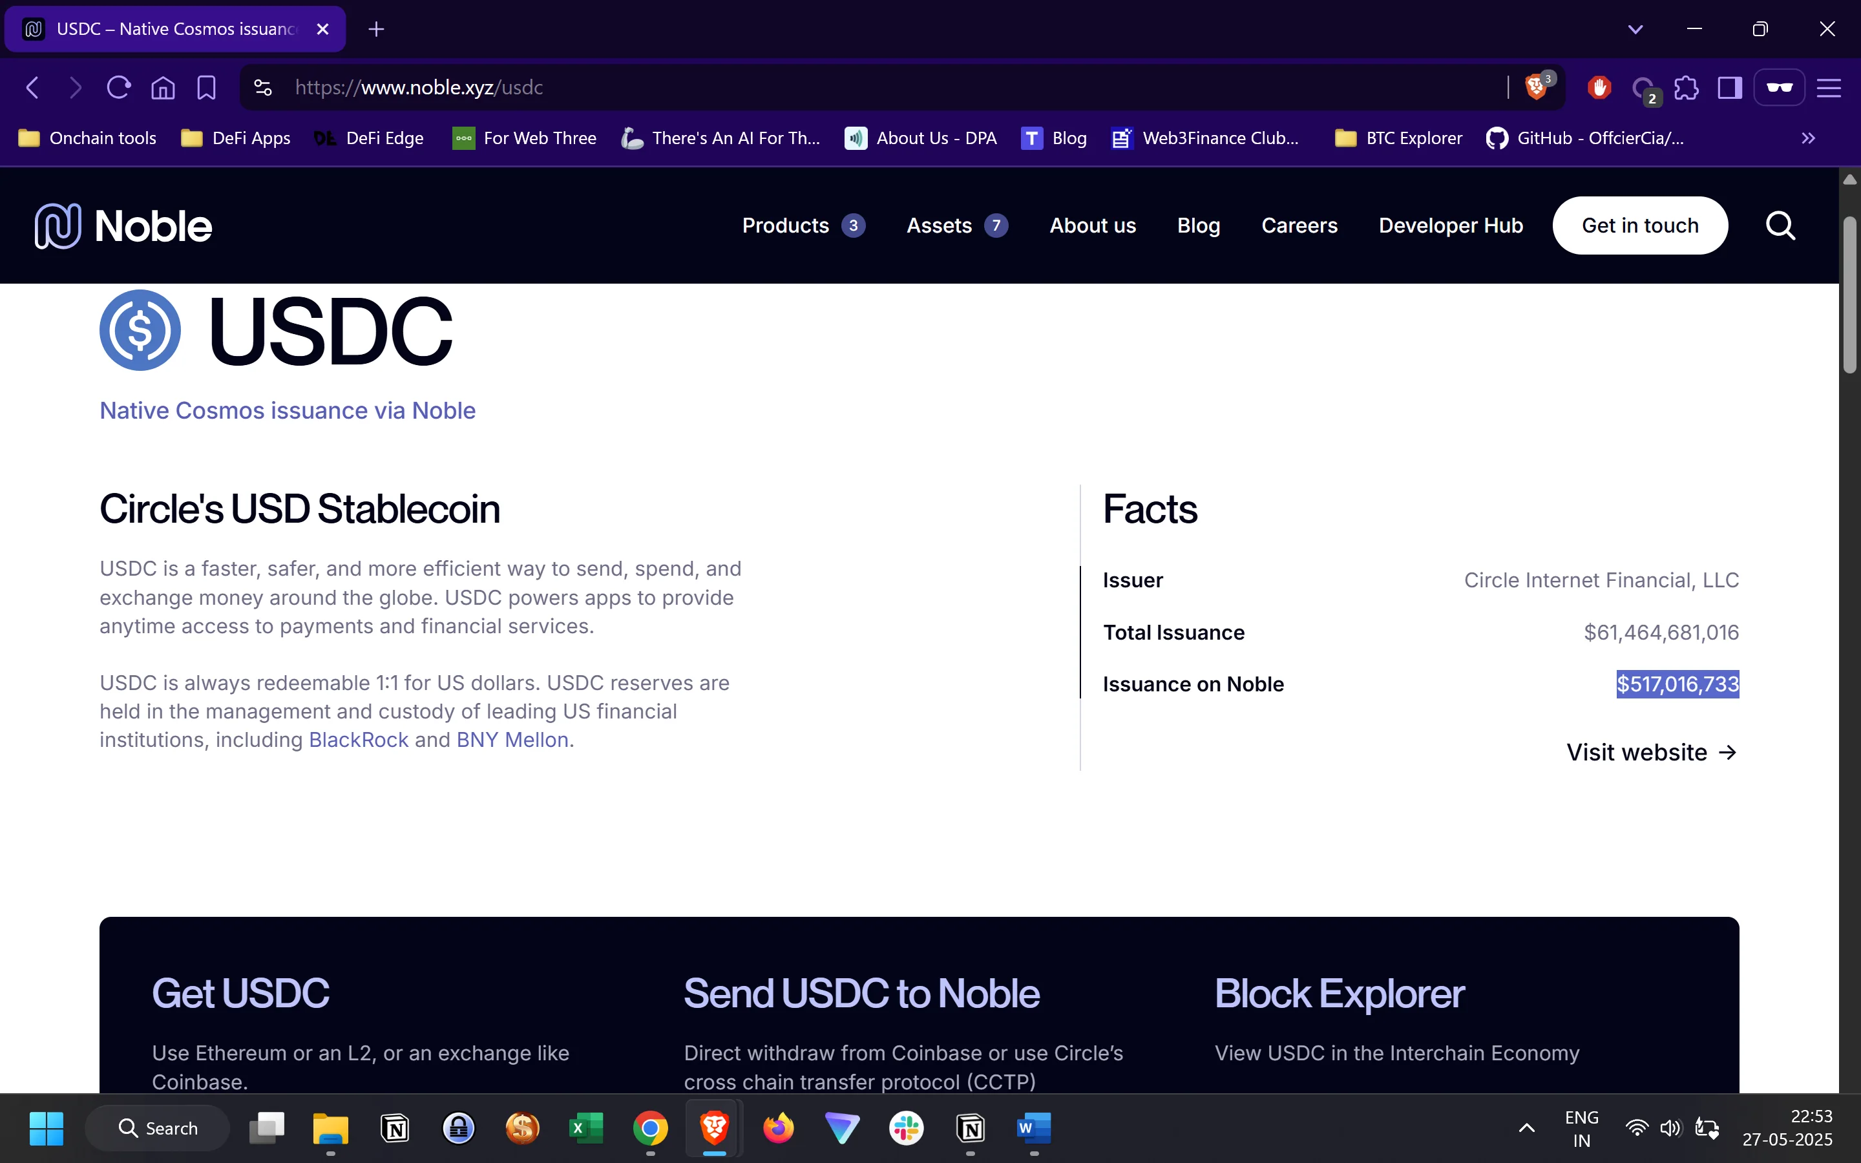The height and width of the screenshot is (1163, 1861).
Task: Open Wi-Fi network settings in tray
Action: point(1637,1128)
